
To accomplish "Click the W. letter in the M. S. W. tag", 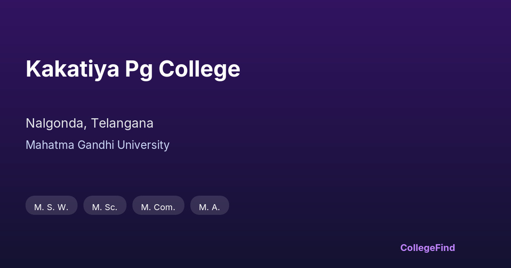I will (63, 207).
